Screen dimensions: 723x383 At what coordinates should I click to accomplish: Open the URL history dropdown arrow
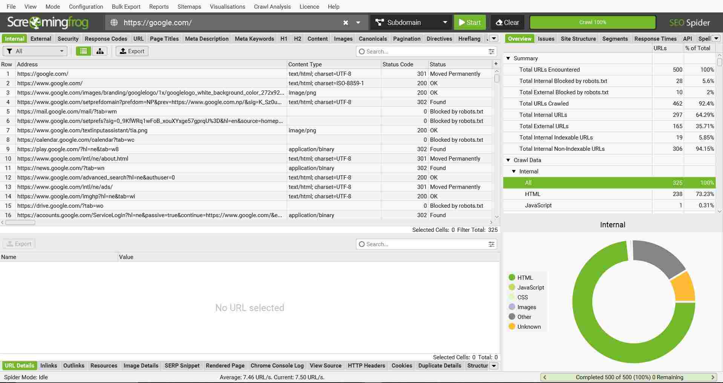coord(358,23)
